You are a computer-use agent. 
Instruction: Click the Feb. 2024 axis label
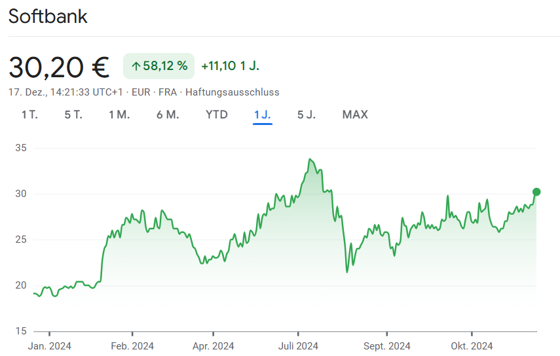pos(132,346)
